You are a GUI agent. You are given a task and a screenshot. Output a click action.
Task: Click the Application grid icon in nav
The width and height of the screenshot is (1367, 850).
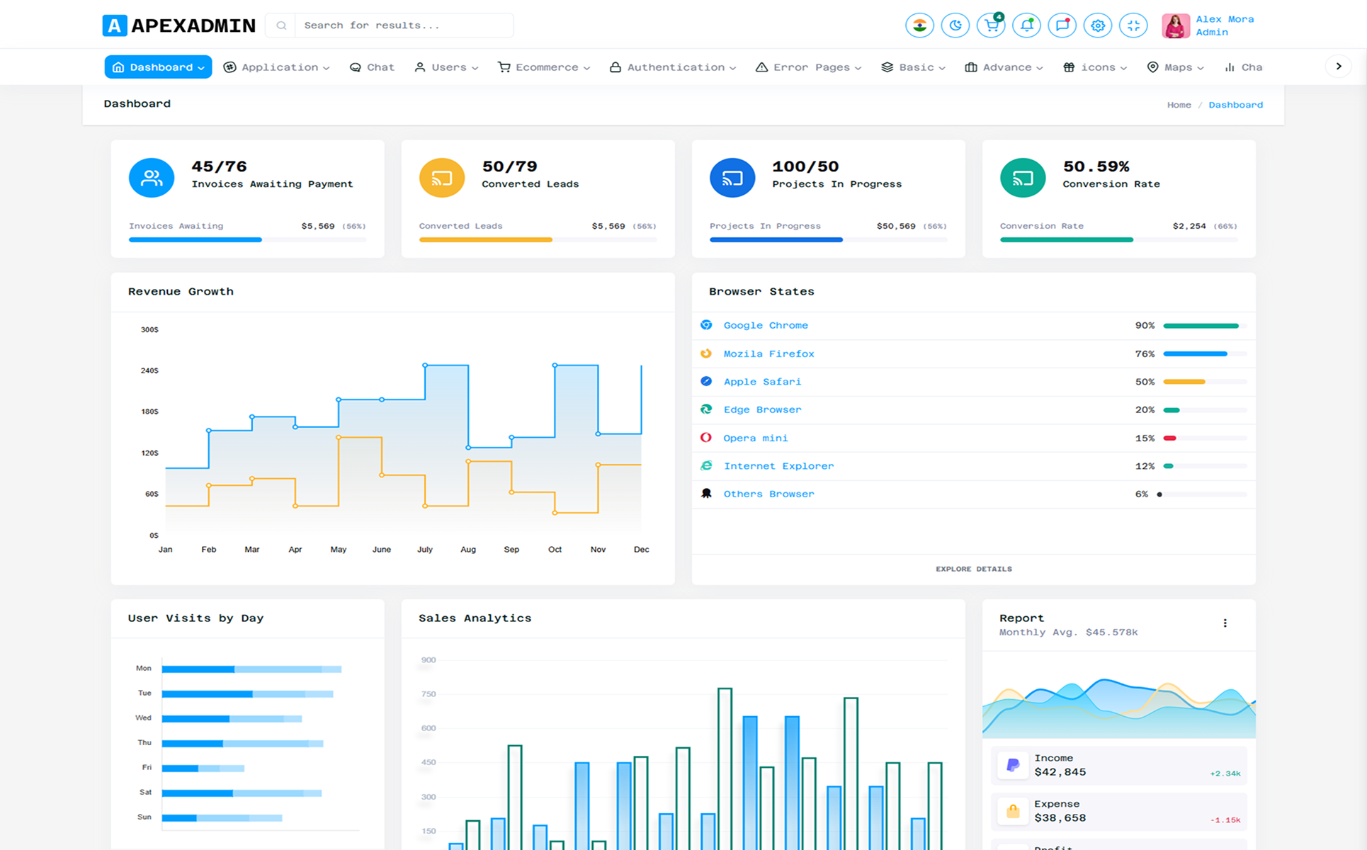229,67
